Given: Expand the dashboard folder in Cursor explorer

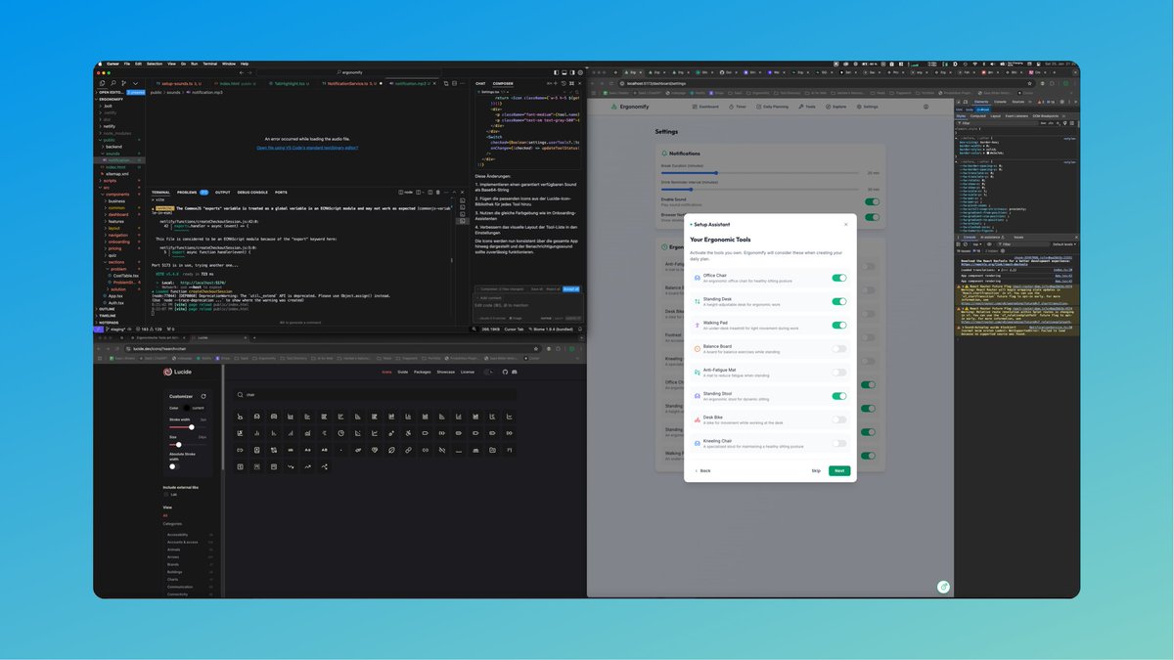Looking at the screenshot, I should tap(118, 214).
